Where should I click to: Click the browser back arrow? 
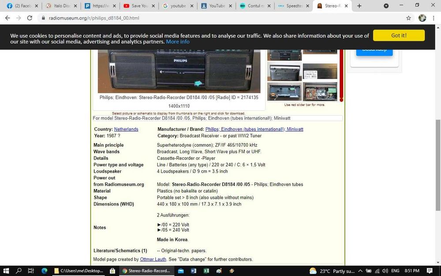pyautogui.click(x=7, y=18)
